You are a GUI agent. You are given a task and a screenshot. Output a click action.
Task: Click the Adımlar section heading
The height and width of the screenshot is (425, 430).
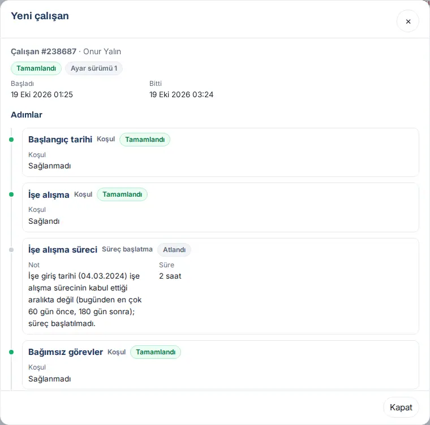(27, 115)
